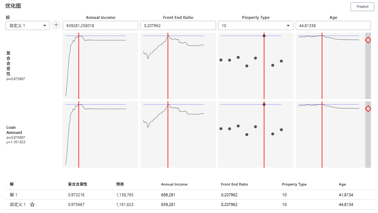Click selected point in Property Type desirability plot

click(x=264, y=36)
